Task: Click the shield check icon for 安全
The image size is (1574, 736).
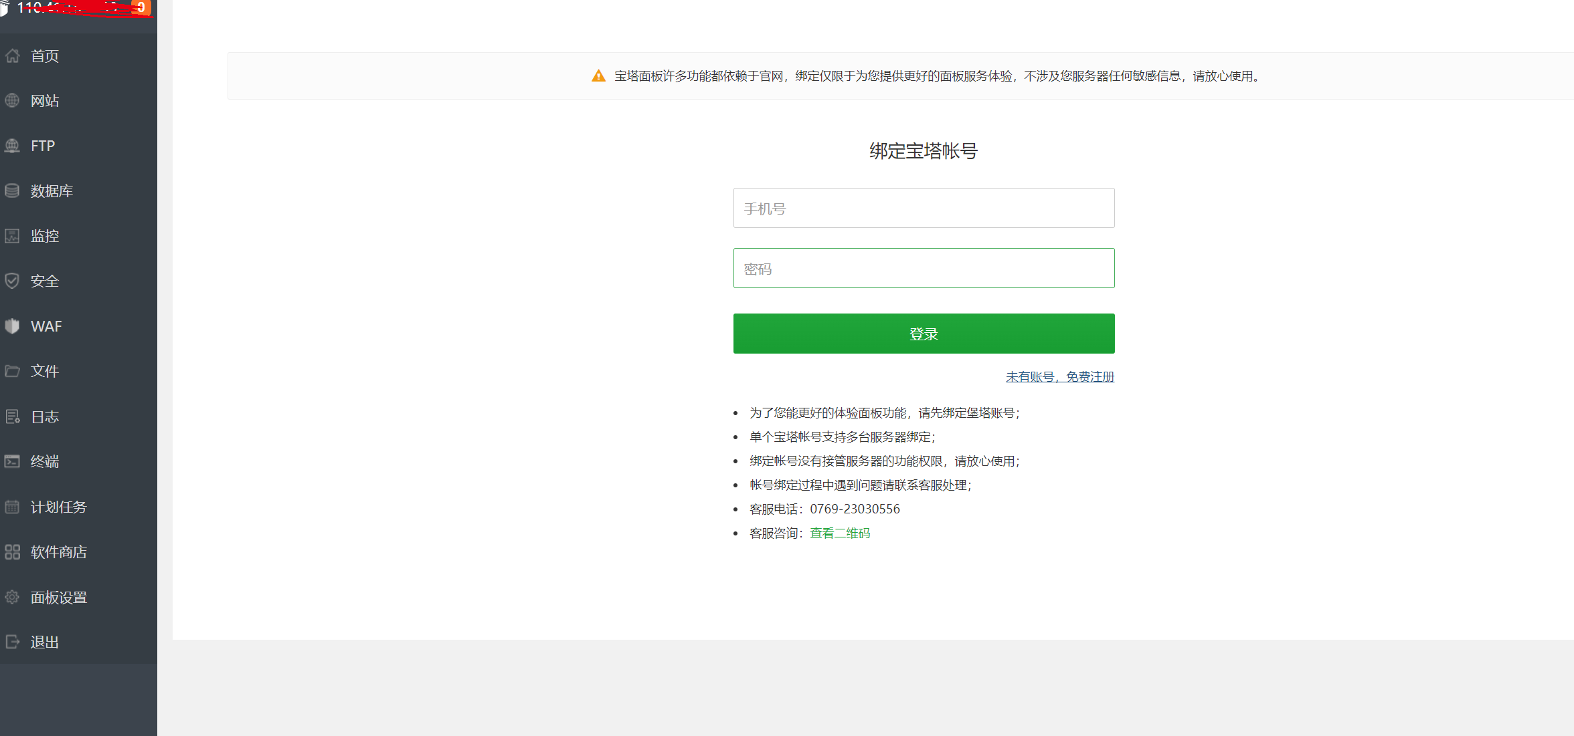Action: 12,281
